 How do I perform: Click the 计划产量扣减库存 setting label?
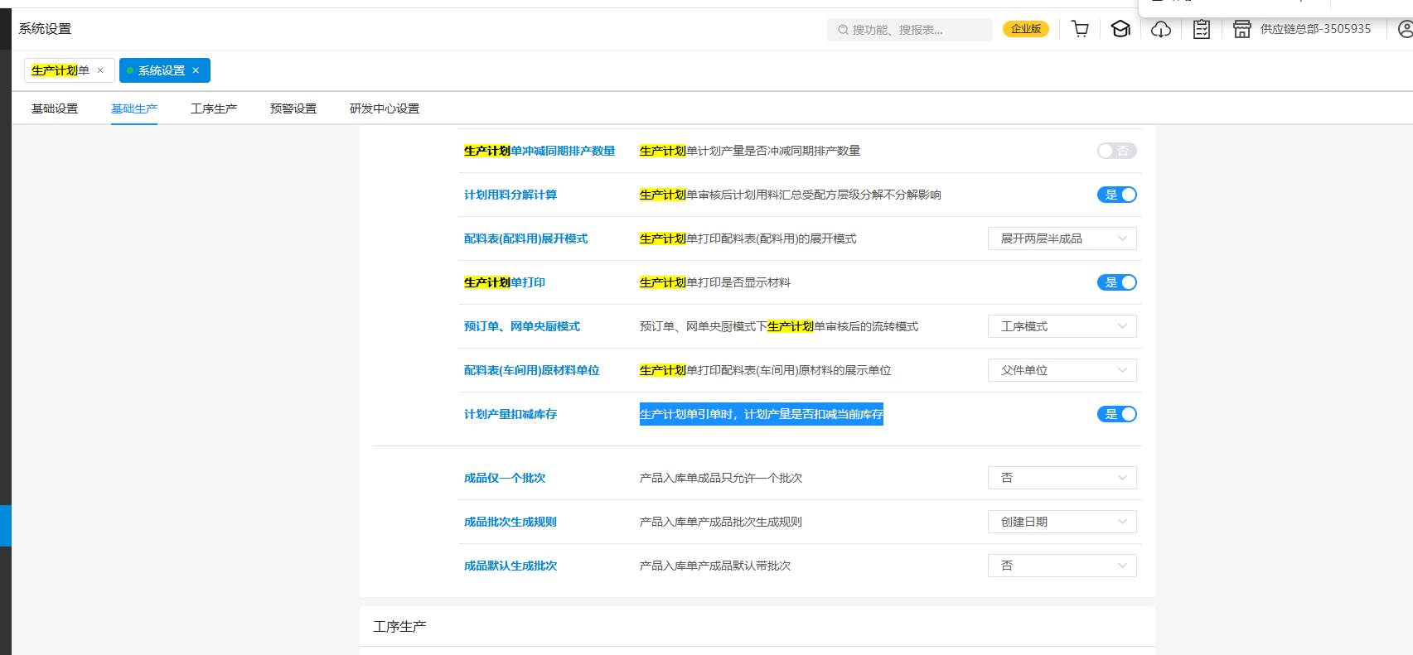511,414
